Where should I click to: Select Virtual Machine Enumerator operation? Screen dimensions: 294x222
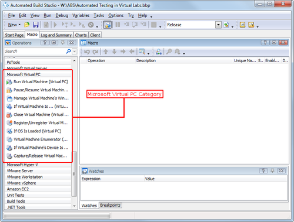click(38, 139)
